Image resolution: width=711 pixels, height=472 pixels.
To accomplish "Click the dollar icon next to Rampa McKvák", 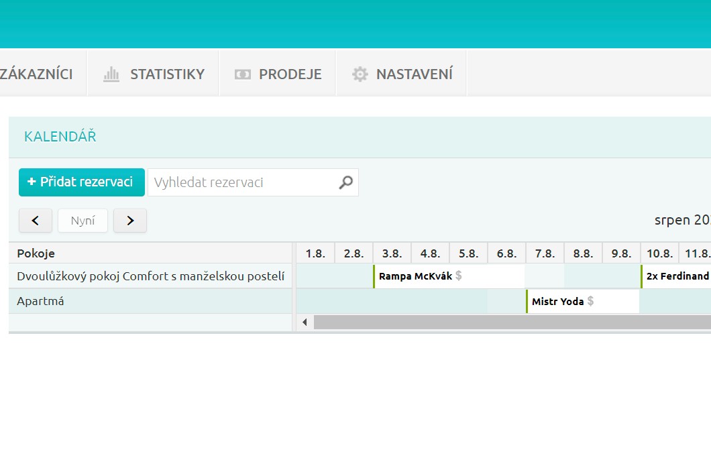I will pos(459,276).
